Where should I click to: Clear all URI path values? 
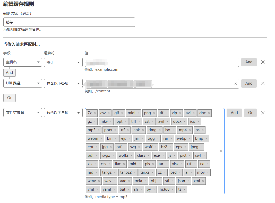[x=236, y=84]
